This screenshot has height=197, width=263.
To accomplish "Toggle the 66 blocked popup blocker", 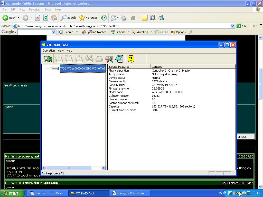I will pos(97,32).
